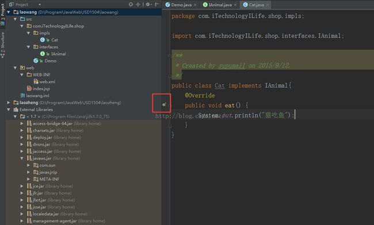Viewport: 374px width, 225px height.
Task: Select jfxrt.jar in the tree
Action: click(39, 200)
